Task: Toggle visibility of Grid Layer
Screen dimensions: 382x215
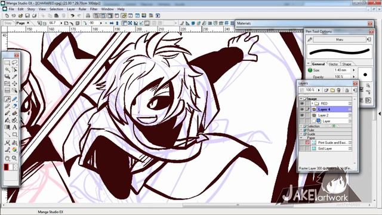Action: [x=302, y=149]
